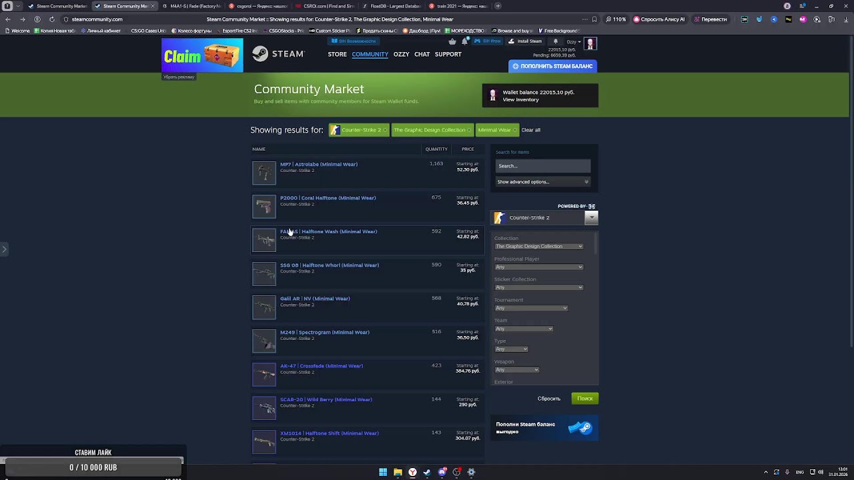Open Discord from the taskbar

pyautogui.click(x=442, y=472)
